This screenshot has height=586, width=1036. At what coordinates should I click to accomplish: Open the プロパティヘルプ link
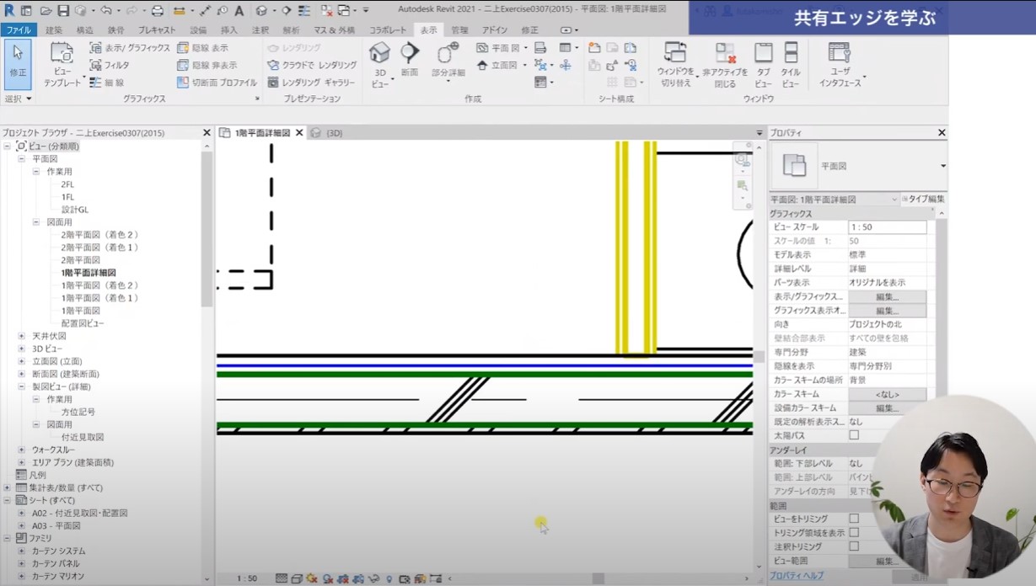coord(796,576)
